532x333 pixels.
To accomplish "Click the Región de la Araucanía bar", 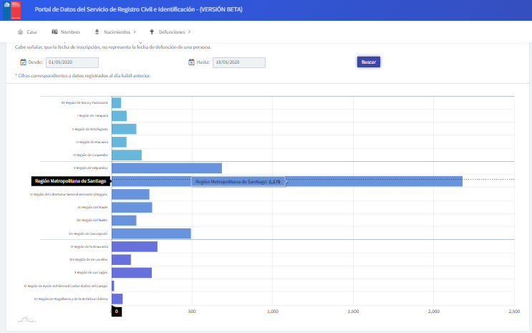I will click(x=134, y=246).
